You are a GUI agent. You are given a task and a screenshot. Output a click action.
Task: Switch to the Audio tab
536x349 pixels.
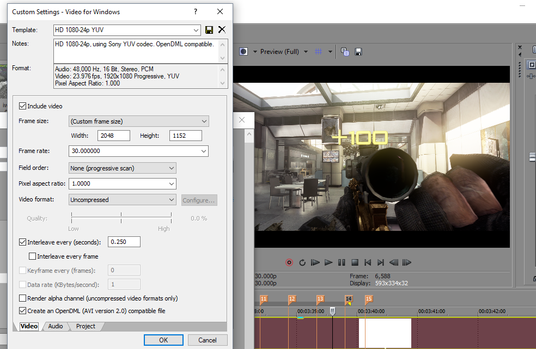(x=56, y=326)
